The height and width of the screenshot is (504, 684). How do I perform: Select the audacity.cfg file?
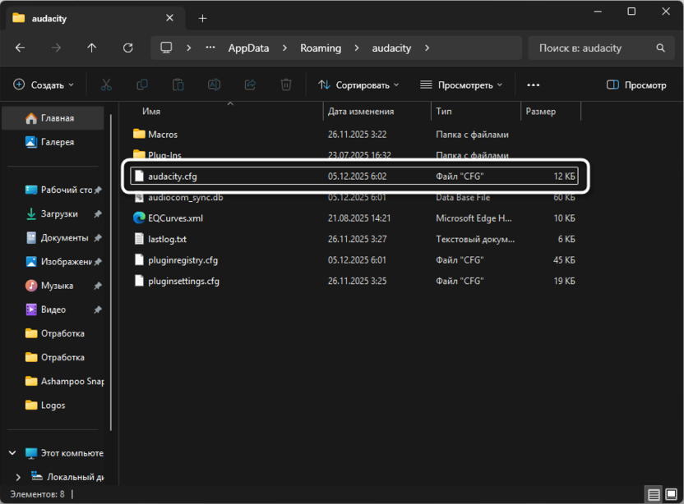click(173, 176)
